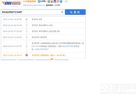
Task: Click the text 2015-10-04 17:57:57
Action: point(12,46)
